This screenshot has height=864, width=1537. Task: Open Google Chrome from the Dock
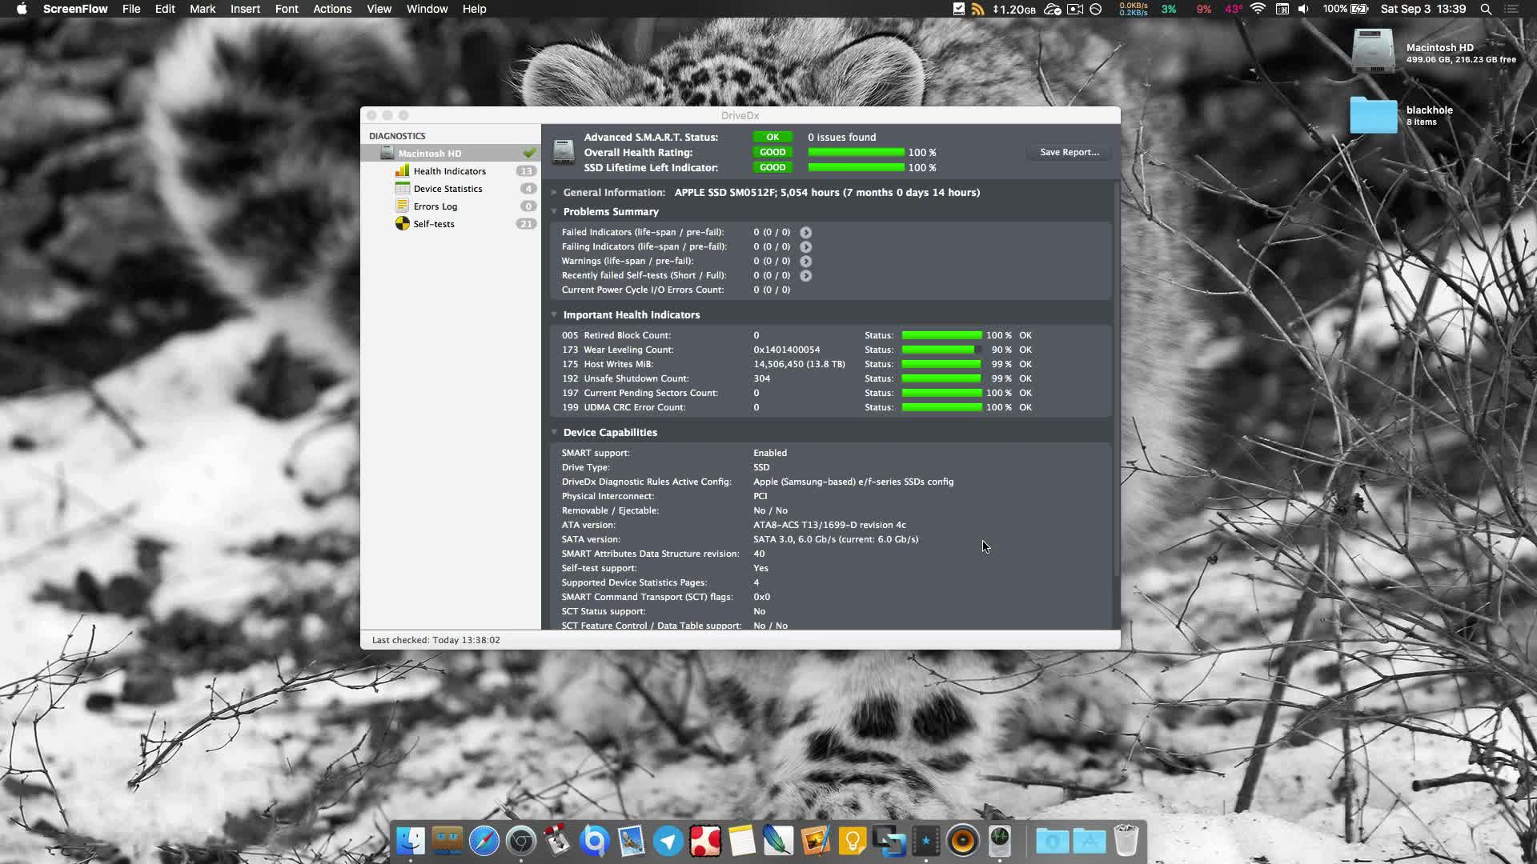click(521, 841)
